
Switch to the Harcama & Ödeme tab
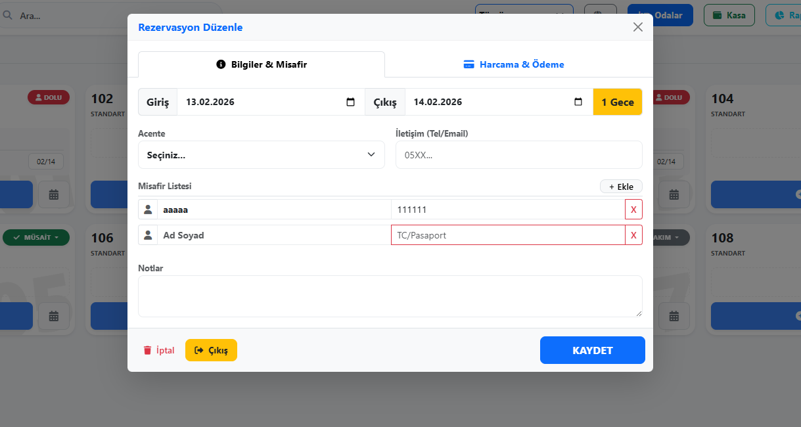[513, 64]
